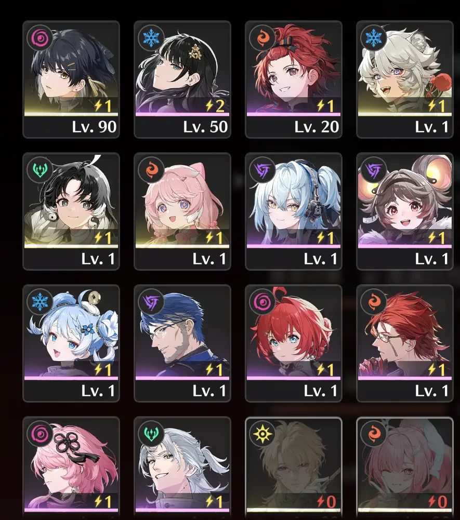Select the Lv. 90 black-haired character
460x520 pixels.
[71, 79]
